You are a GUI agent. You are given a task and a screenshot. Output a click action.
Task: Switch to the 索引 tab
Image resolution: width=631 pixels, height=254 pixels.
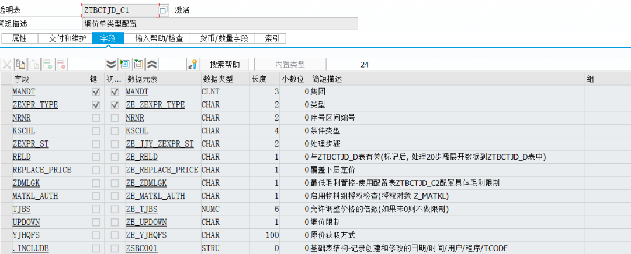[x=271, y=38]
